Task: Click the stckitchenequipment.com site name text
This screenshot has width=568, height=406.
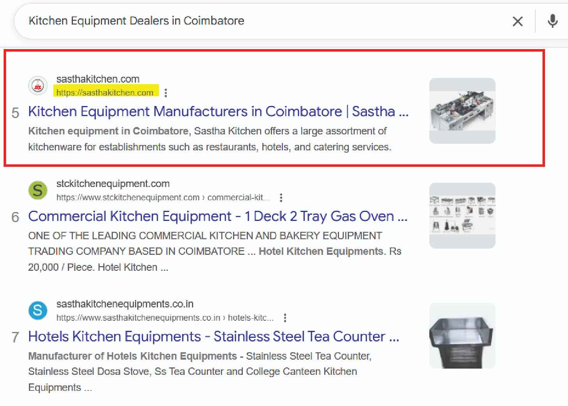Action: [x=113, y=184]
